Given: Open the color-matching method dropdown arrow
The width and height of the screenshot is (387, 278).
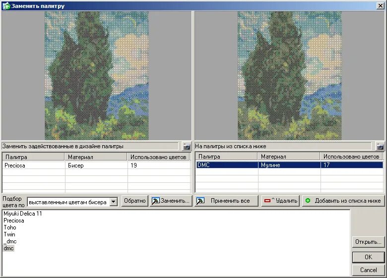Looking at the screenshot, I should pos(113,202).
